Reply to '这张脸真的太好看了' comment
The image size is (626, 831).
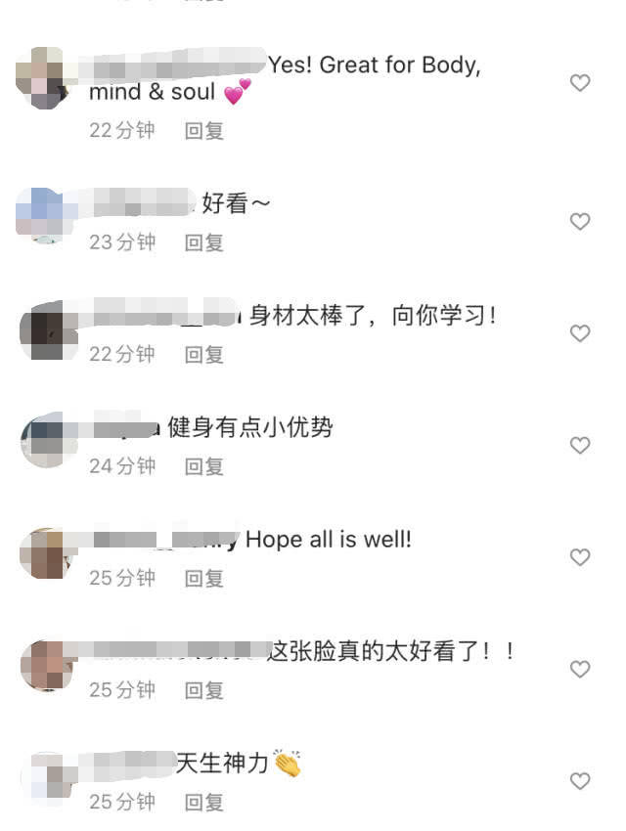(x=204, y=690)
